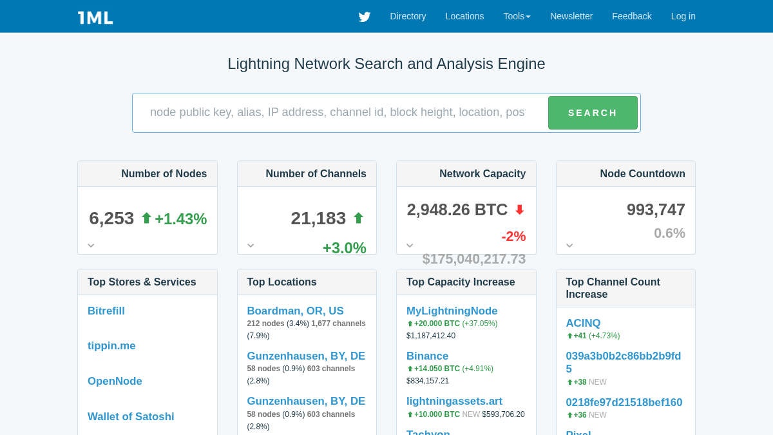Open the MyLightningNode link
Viewport: 773px width, 435px height.
point(452,311)
